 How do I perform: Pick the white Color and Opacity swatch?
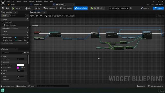pyautogui.click(x=21, y=65)
